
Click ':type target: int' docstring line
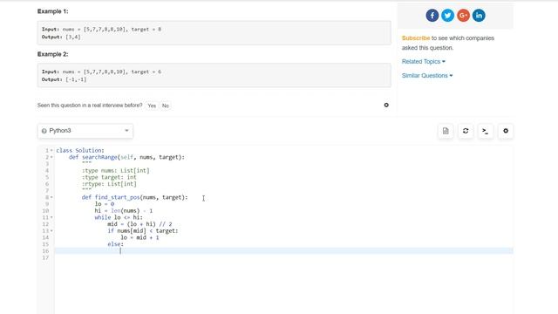[109, 177]
